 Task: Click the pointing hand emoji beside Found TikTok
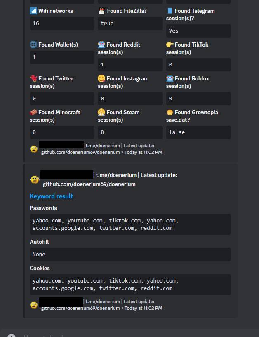[x=170, y=45]
